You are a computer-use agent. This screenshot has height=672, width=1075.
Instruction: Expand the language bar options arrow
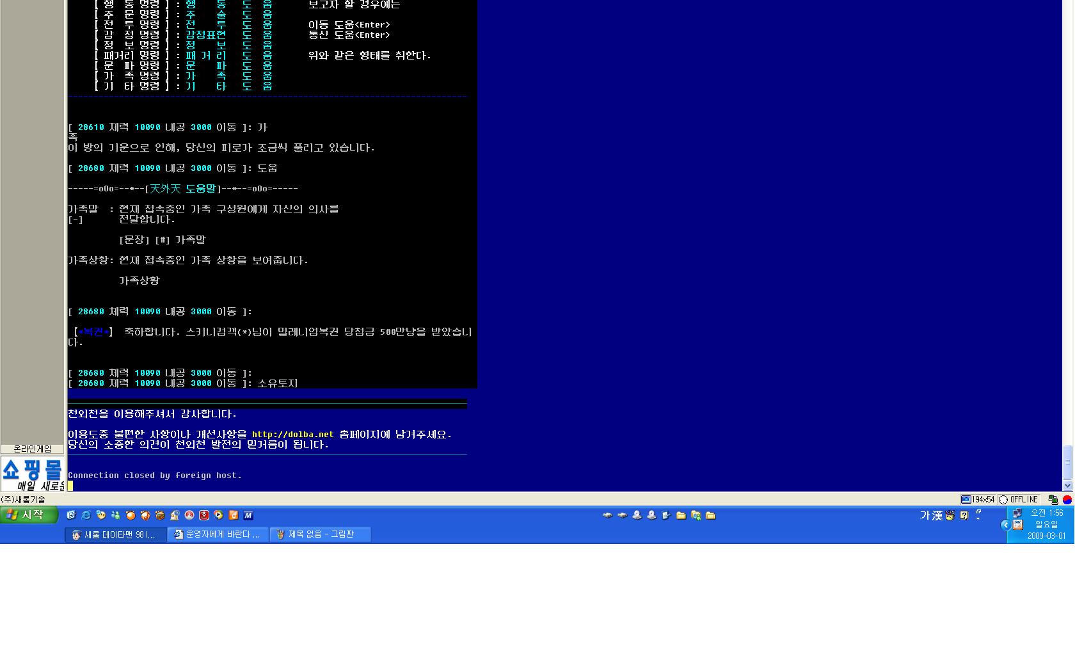[x=978, y=518]
